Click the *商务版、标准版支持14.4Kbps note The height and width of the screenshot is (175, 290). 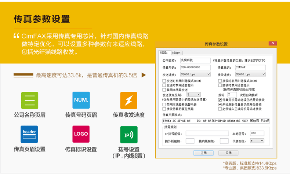pos(250,163)
